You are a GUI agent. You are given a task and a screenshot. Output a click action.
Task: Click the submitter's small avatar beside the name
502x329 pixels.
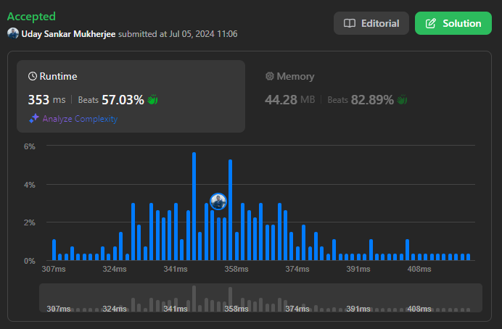[x=12, y=33]
